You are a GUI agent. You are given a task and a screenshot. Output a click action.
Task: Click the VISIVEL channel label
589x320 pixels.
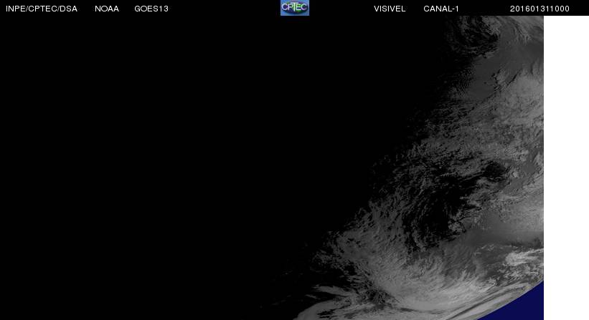390,9
